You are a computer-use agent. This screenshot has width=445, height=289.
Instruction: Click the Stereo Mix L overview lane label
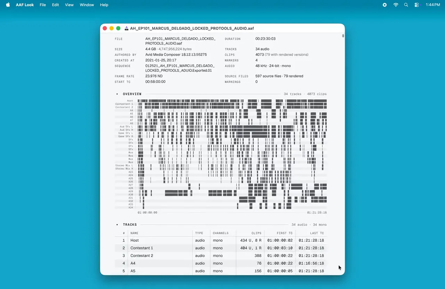pyautogui.click(x=124, y=166)
